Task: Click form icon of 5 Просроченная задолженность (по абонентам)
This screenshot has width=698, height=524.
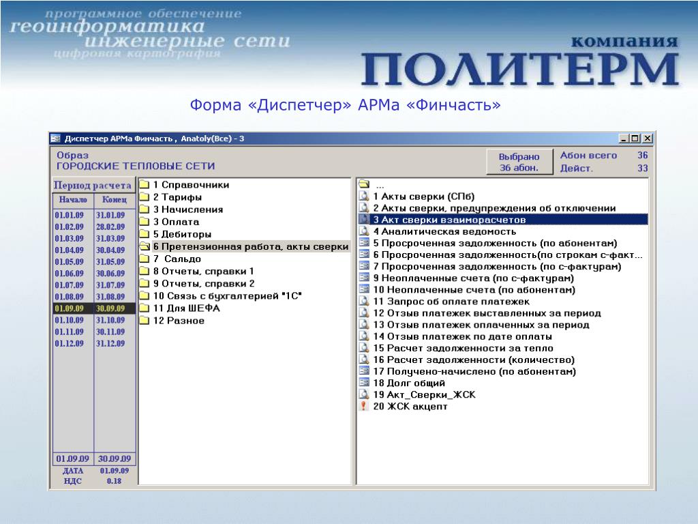Action: [364, 243]
